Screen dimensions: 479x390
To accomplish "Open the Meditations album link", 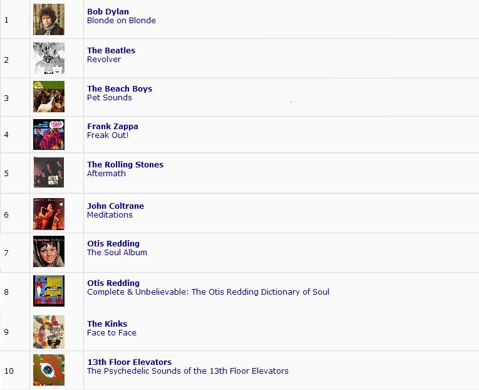I will pyautogui.click(x=110, y=214).
